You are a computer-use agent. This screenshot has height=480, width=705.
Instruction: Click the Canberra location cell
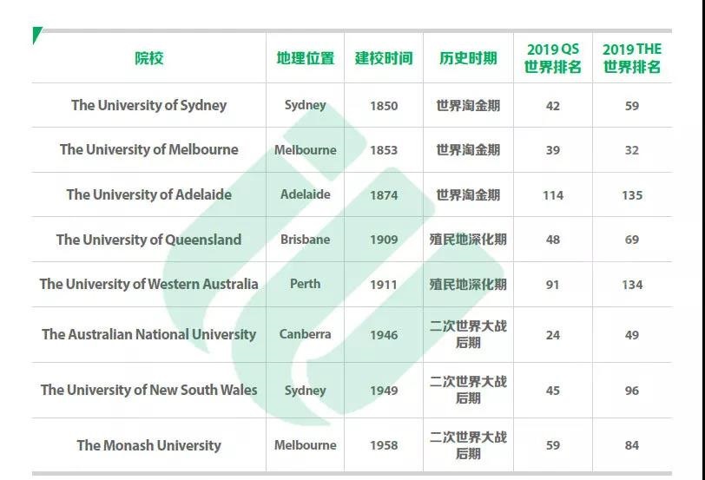(306, 334)
